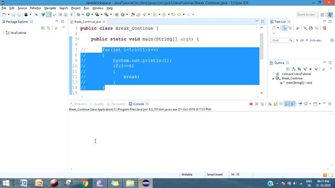The width and height of the screenshot is (335, 188).
Task: Toggle Scheduled view in Task List
Action: click(290, 28)
